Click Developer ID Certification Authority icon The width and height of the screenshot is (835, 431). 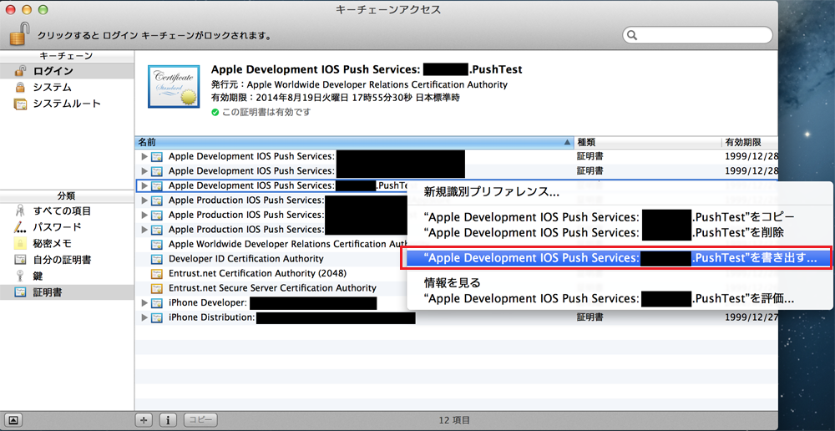pos(157,259)
